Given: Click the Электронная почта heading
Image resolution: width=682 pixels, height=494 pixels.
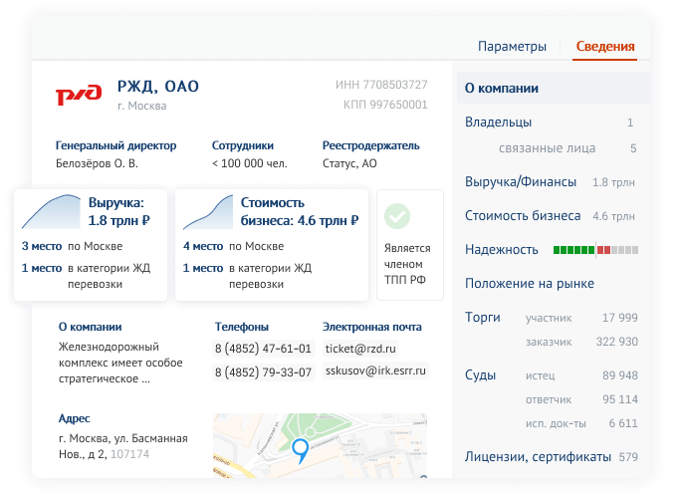Looking at the screenshot, I should 372,327.
